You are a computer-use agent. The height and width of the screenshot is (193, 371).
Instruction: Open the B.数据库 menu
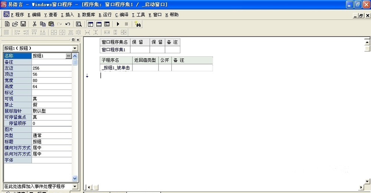point(86,15)
